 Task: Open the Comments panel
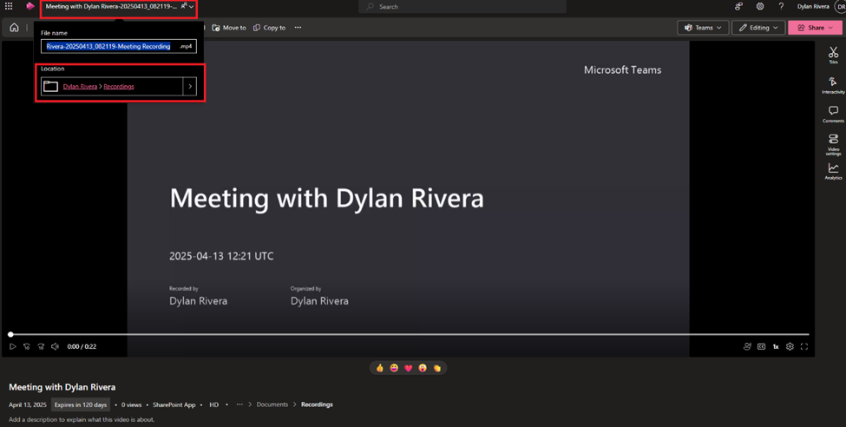tap(833, 114)
